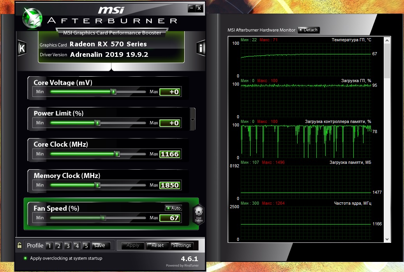The height and width of the screenshot is (272, 404).
Task: Click the monitor scrollbar up arrow
Action: coord(387,40)
